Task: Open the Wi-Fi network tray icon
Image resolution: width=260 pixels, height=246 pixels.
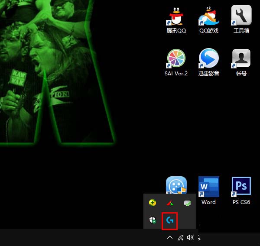Action: pos(181,238)
